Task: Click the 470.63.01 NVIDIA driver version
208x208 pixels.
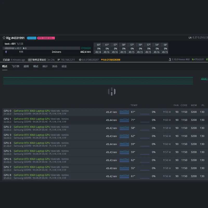Action: pyautogui.click(x=199, y=60)
